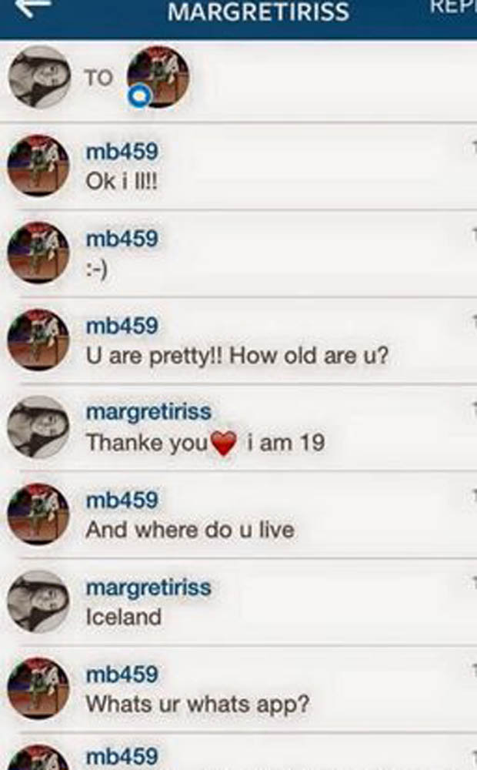Open margretiriss username above 'Iceland'
Image resolution: width=477 pixels, height=770 pixels.
click(148, 588)
